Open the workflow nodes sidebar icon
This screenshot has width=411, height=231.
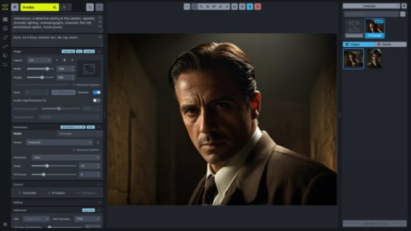click(x=5, y=46)
